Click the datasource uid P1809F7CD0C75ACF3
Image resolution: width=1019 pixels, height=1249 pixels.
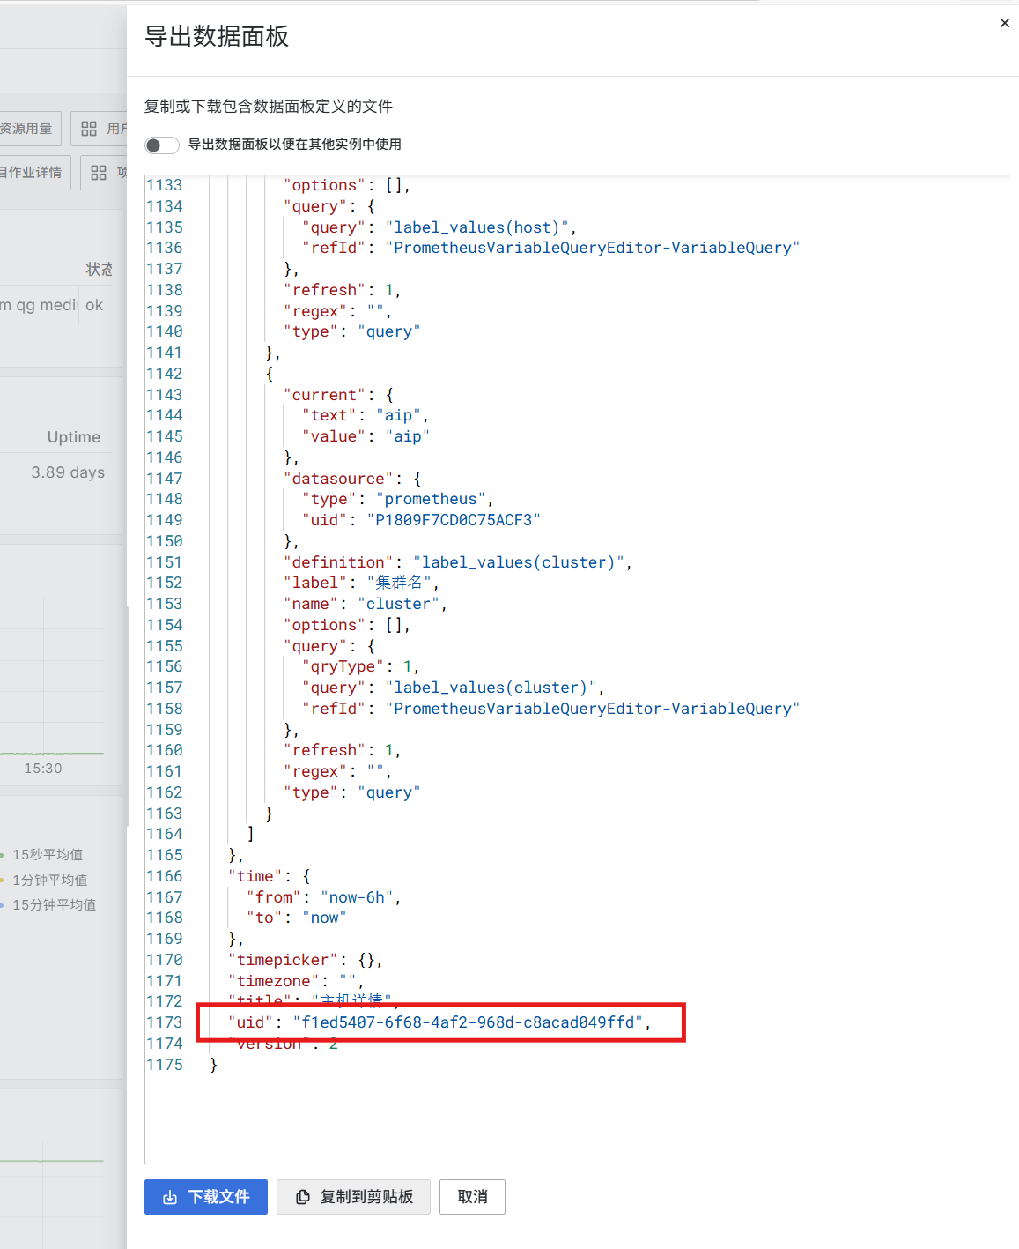tap(453, 520)
